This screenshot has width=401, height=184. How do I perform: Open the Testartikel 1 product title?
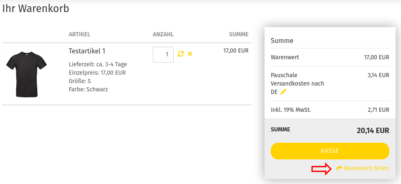tap(87, 51)
